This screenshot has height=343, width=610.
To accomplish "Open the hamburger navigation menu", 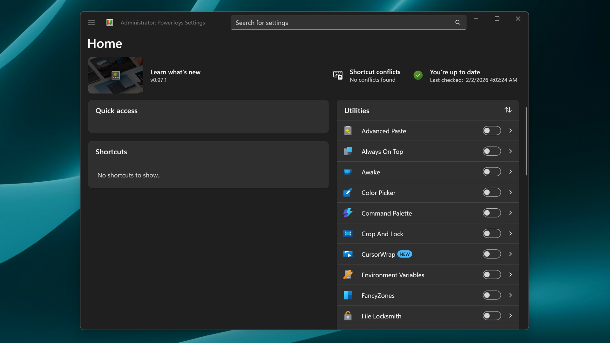I will pos(91,23).
